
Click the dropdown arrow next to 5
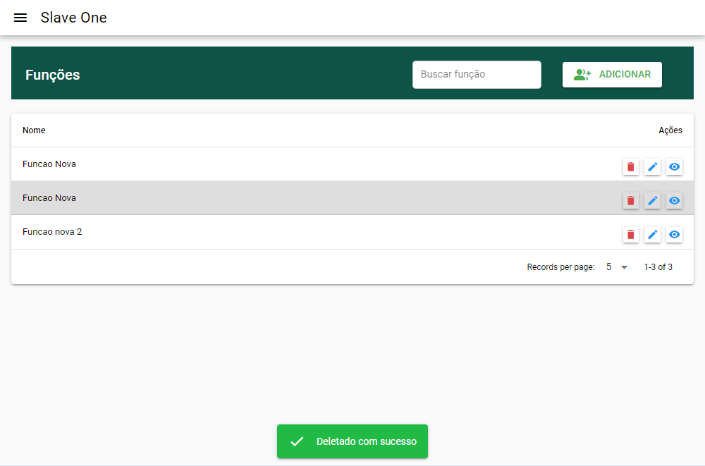pyautogui.click(x=624, y=267)
